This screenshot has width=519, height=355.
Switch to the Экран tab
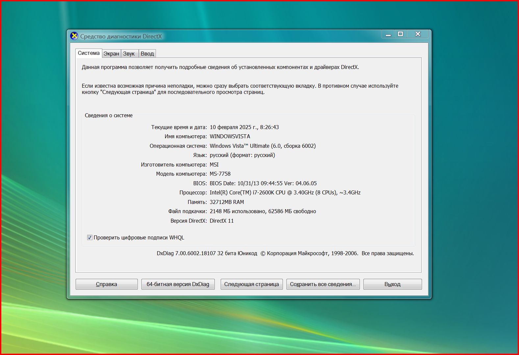point(111,54)
